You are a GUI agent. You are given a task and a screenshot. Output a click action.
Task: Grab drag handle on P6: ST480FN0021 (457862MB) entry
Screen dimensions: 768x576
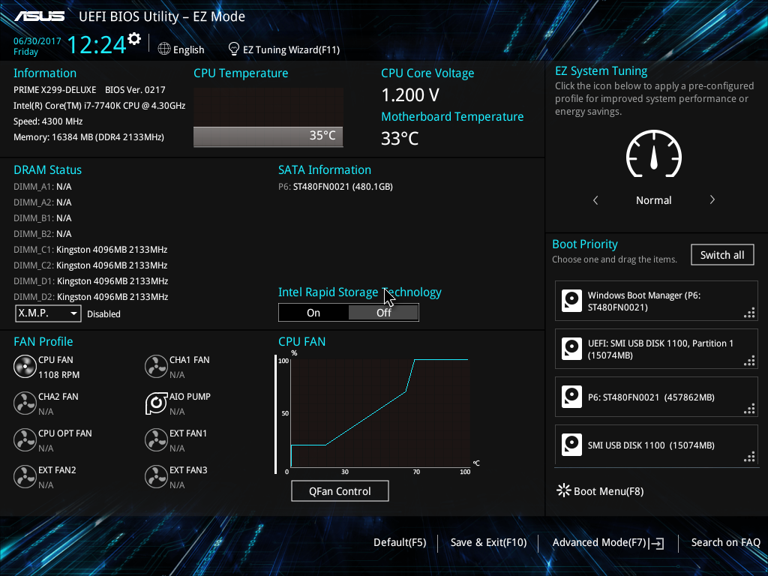click(x=749, y=409)
